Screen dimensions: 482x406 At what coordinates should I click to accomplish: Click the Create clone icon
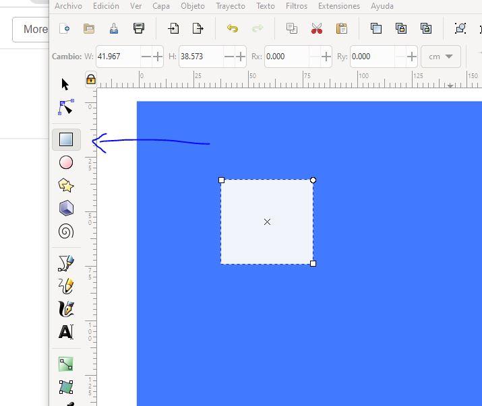click(x=401, y=28)
